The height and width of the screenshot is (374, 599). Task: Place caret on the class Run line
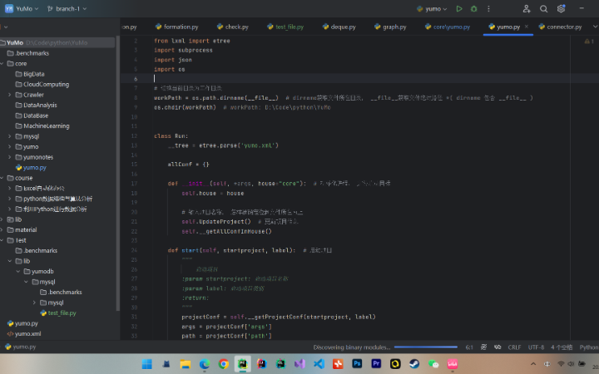click(171, 135)
